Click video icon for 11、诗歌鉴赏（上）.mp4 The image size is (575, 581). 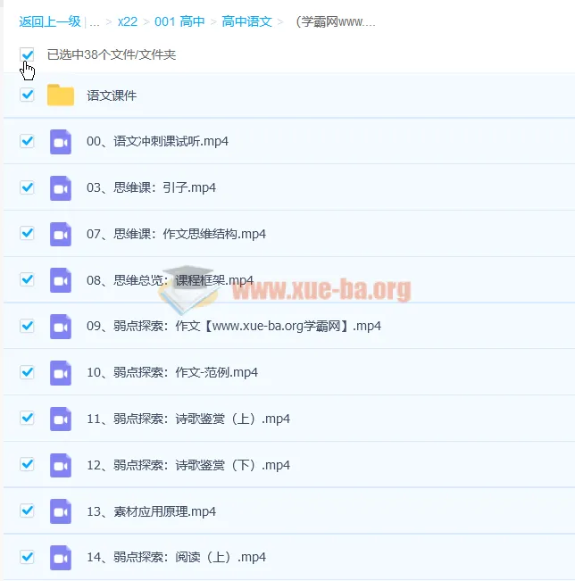tap(61, 419)
